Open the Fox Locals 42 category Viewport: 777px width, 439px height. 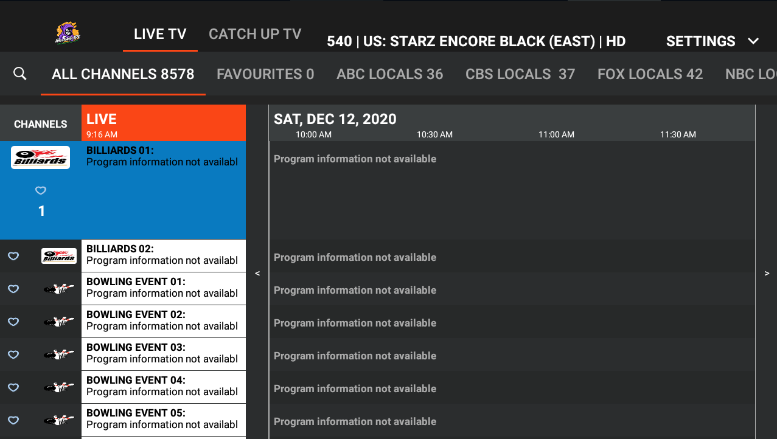pos(650,74)
